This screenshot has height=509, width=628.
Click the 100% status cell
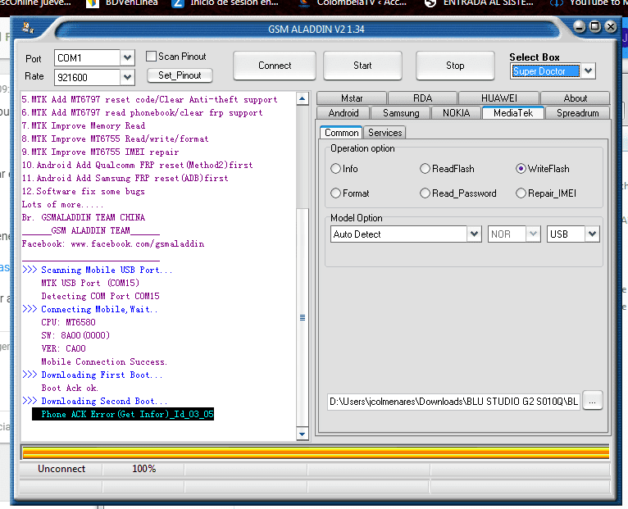(143, 469)
